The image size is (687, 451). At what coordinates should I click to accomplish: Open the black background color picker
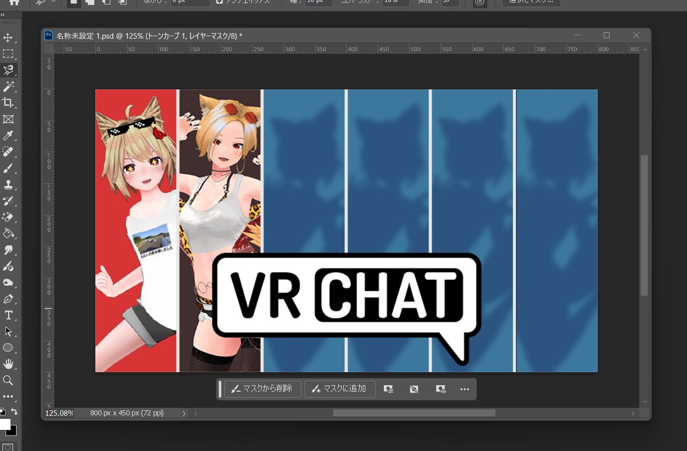pos(13,431)
